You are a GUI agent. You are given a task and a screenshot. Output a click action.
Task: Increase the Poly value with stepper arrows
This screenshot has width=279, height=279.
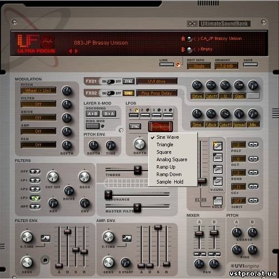coord(256,145)
